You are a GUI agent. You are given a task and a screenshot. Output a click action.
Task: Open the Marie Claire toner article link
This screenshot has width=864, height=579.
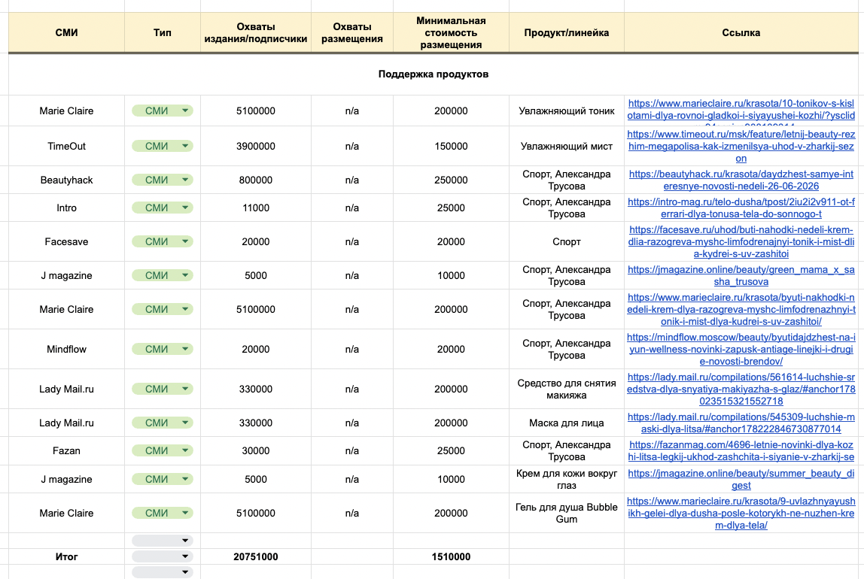(x=741, y=110)
